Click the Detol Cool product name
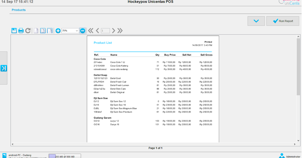Screen dimensions: 302x158 click(x=115, y=78)
